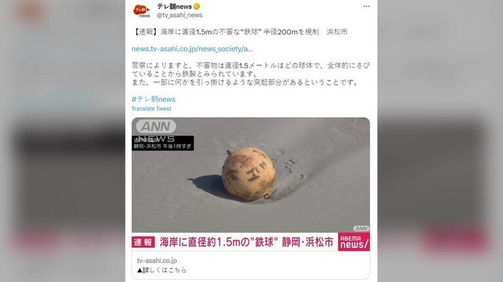Screen dimensions: 503x282
Task: Click the gold verified badge
Action: [196, 7]
